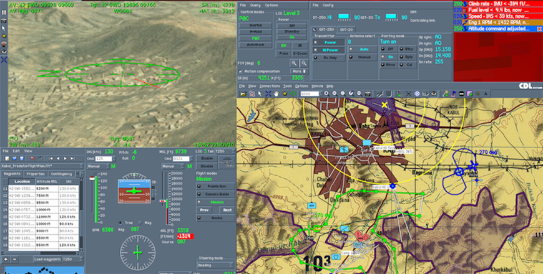
Task: Open the Connections menu in map window
Action: (269, 86)
